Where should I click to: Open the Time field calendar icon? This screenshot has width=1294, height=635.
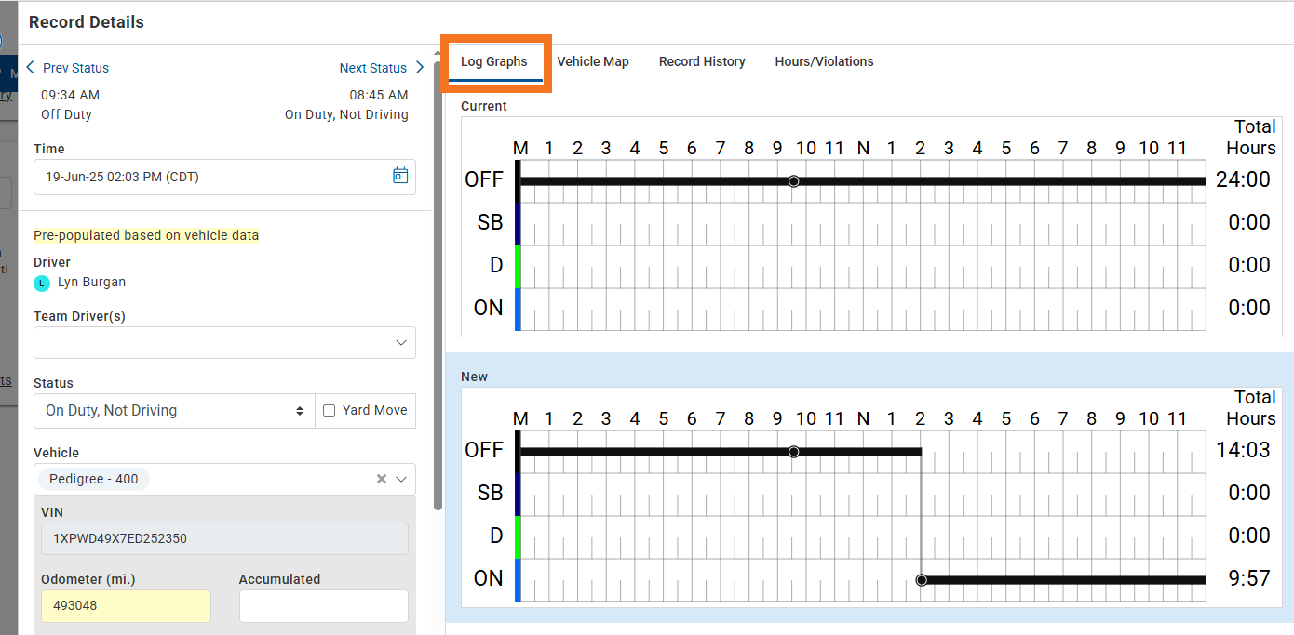click(x=400, y=176)
